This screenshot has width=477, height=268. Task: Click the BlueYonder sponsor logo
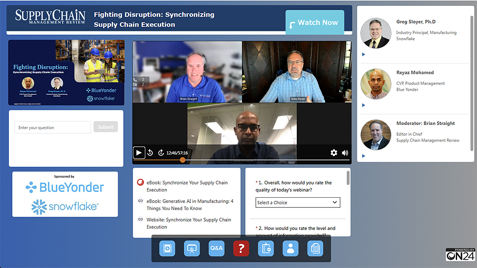click(65, 188)
